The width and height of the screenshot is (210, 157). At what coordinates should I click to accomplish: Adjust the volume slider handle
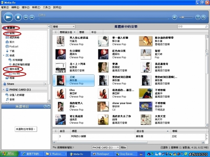coord(182,17)
